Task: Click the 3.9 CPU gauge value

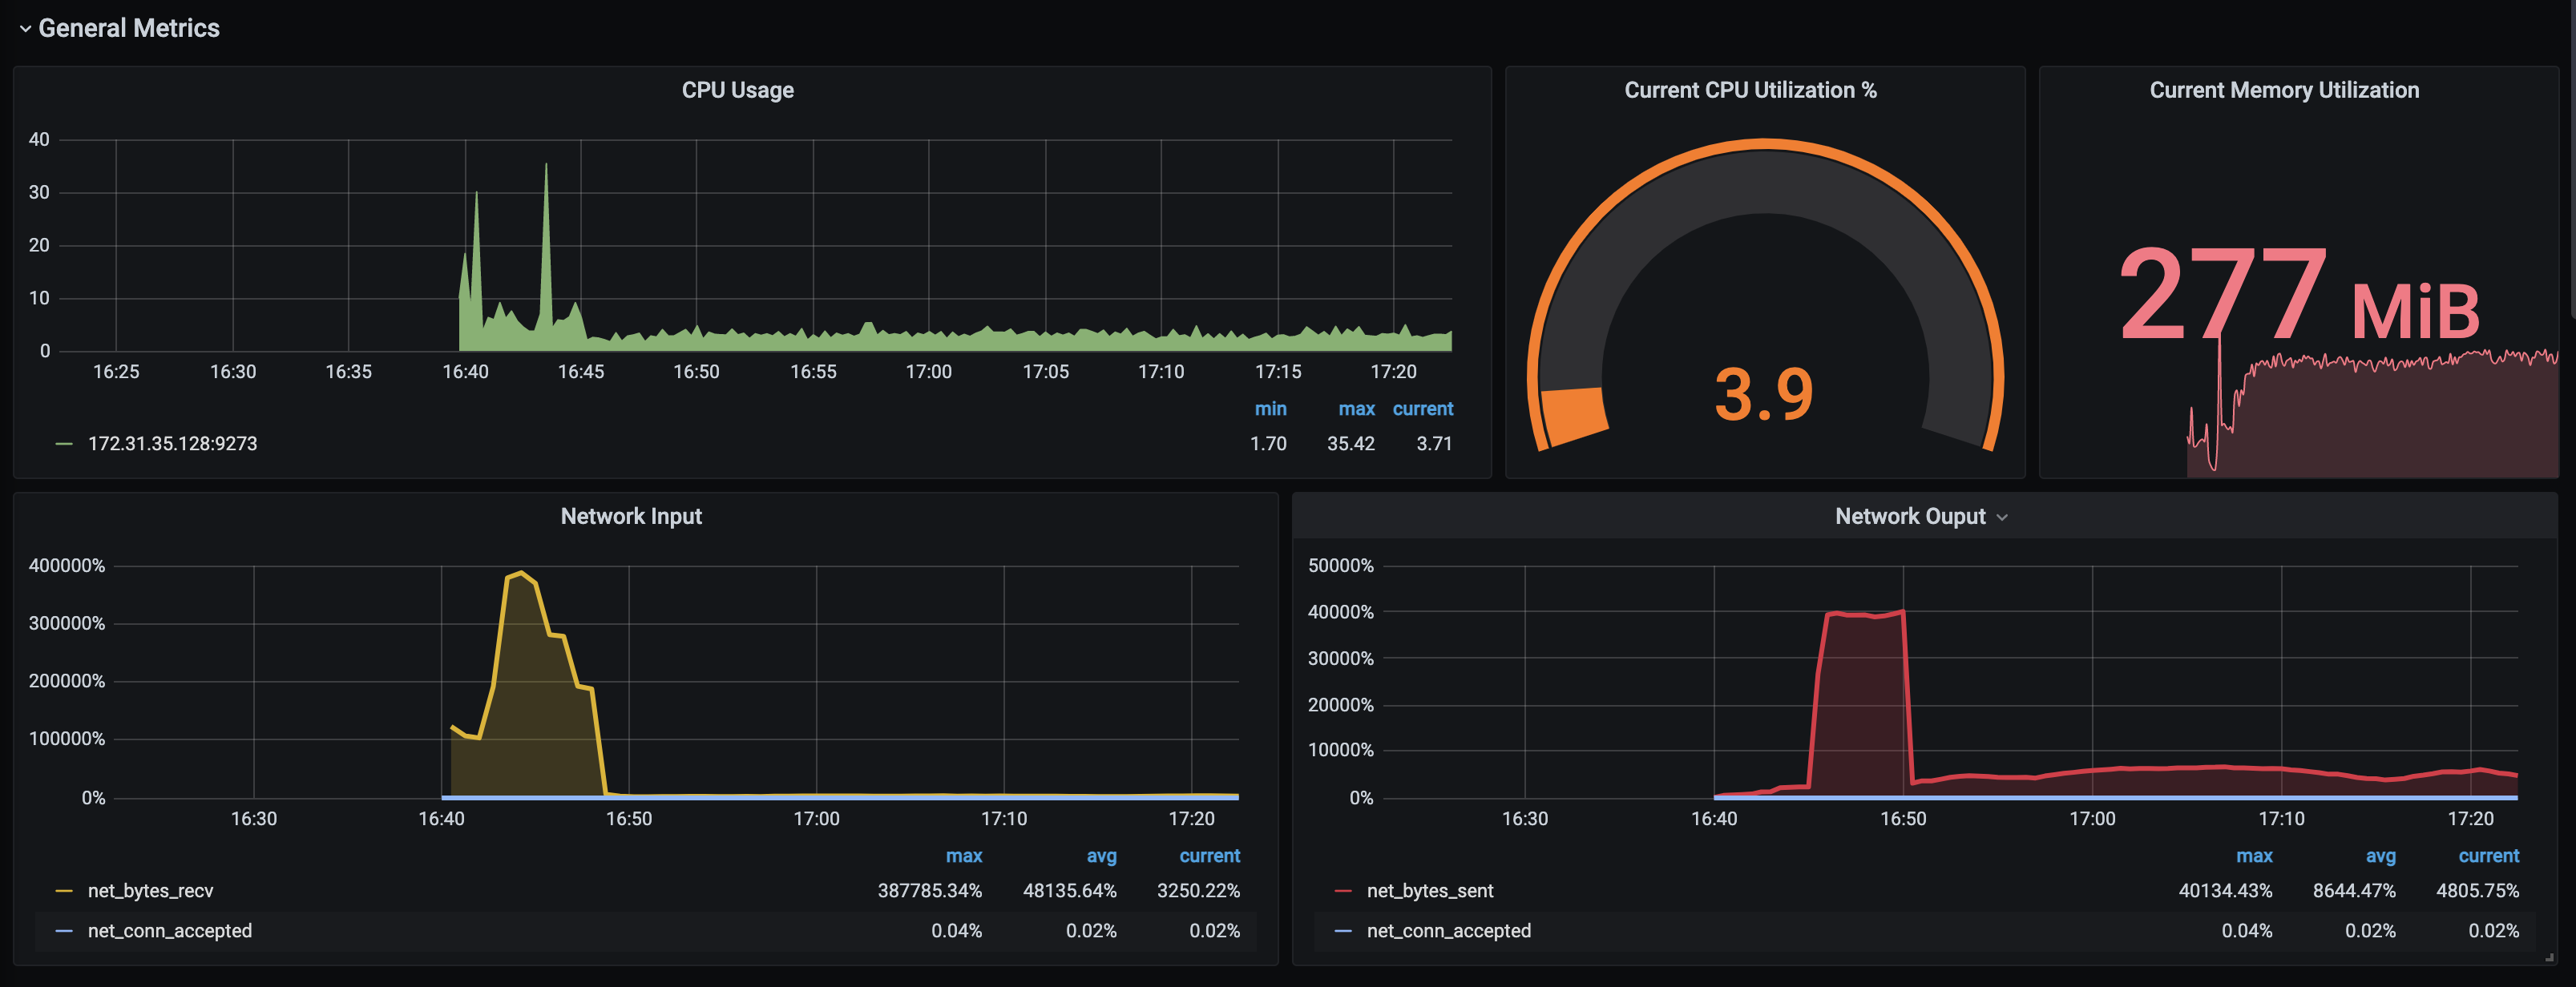Action: [x=1763, y=394]
